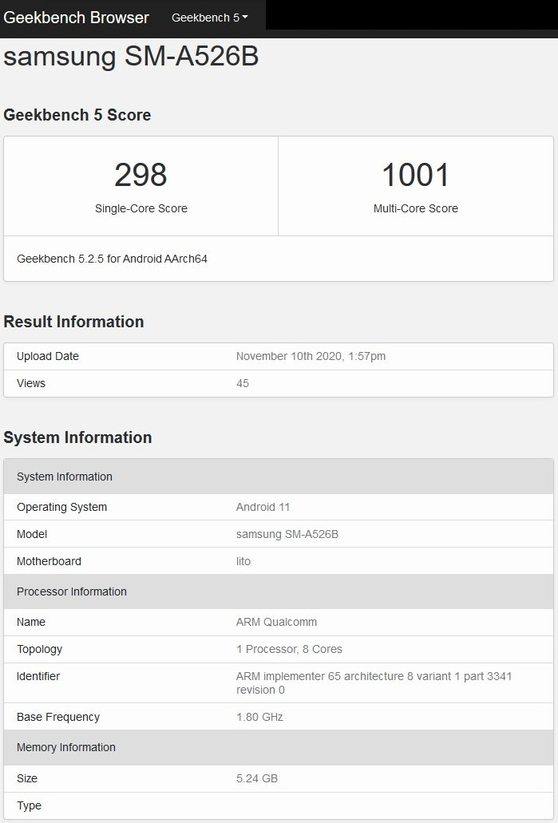
Task: Click the motherboard value lito
Action: [x=243, y=561]
